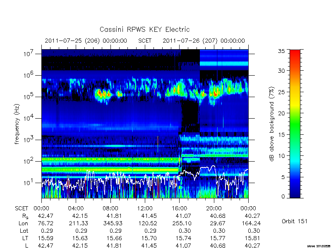Screen dimensions: 331x248
Task: Click the 10^4 frequency tick label
Action: tap(28, 118)
